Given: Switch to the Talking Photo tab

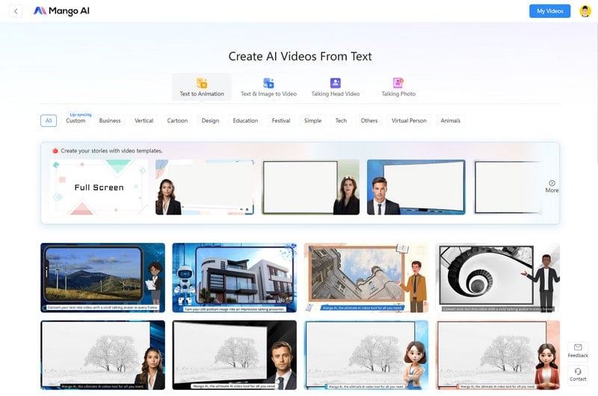Looking at the screenshot, I should pos(398,87).
